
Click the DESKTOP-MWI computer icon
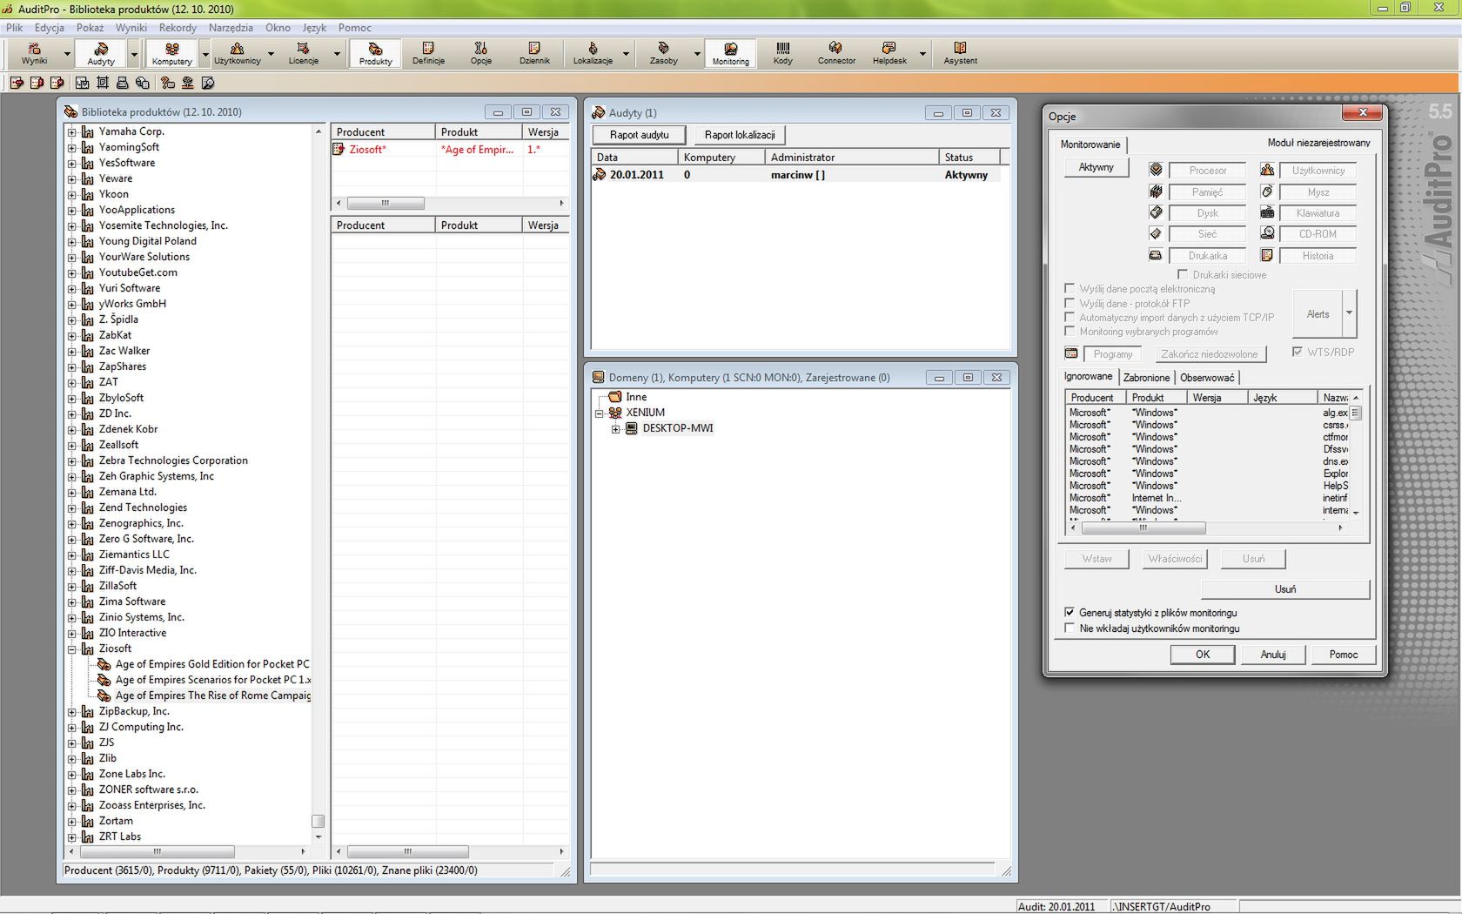632,428
